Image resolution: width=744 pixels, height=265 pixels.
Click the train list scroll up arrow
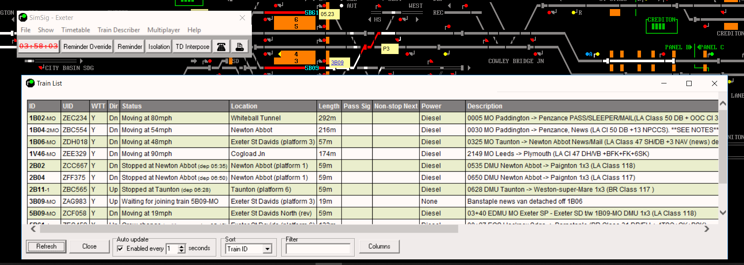pyautogui.click(x=723, y=104)
